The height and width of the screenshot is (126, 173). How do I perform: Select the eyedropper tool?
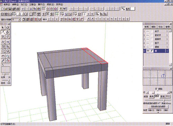point(3,61)
